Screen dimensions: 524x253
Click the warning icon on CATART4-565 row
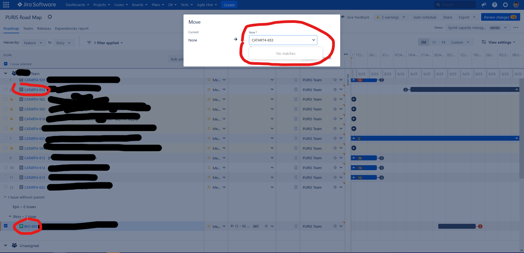pyautogui.click(x=11, y=109)
